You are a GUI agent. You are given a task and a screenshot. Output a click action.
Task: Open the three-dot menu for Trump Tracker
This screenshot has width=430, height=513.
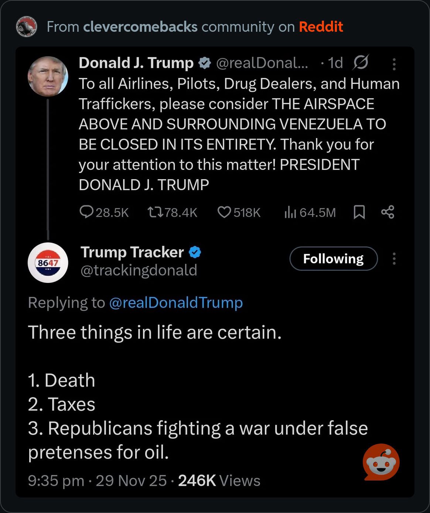point(394,259)
